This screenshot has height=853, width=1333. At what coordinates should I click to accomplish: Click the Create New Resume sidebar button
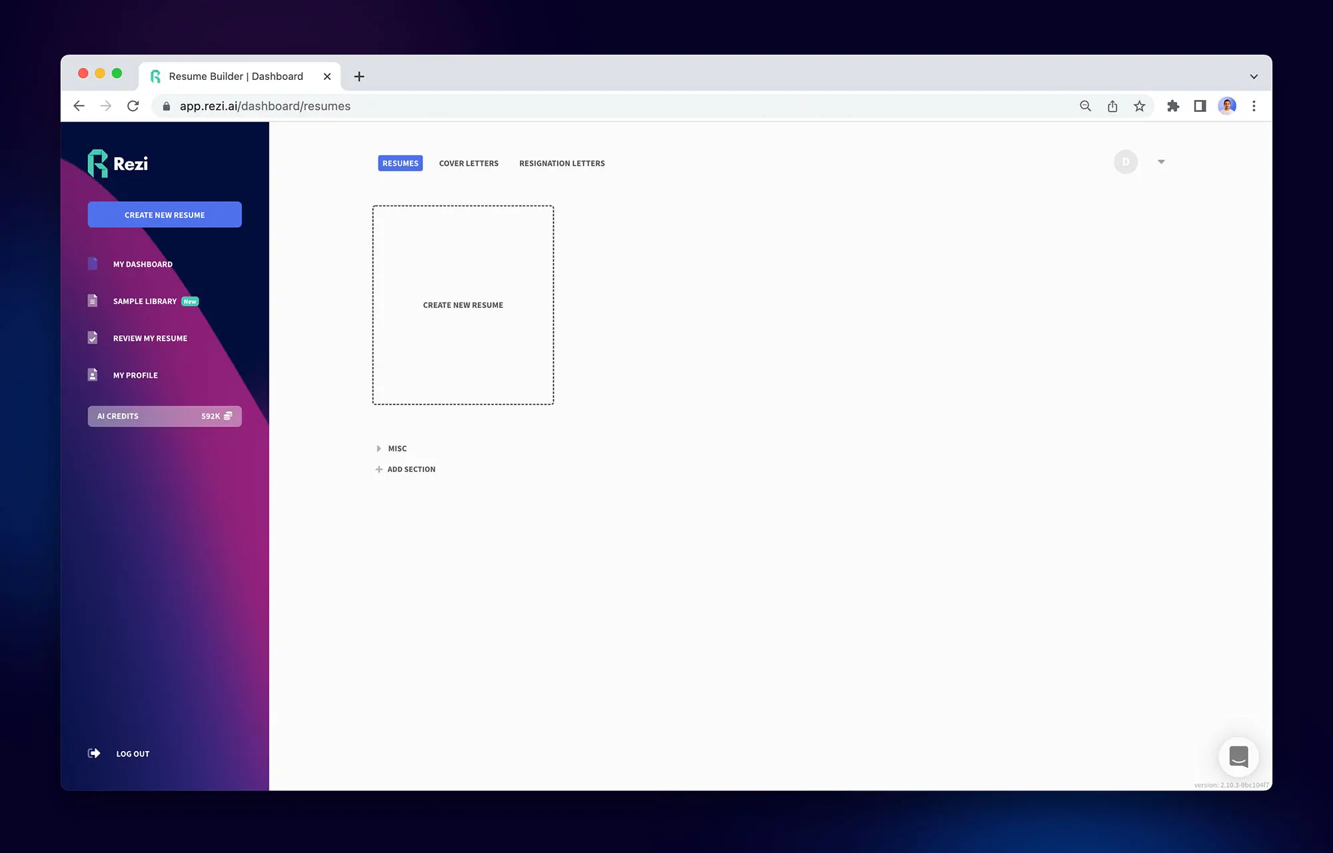click(164, 214)
